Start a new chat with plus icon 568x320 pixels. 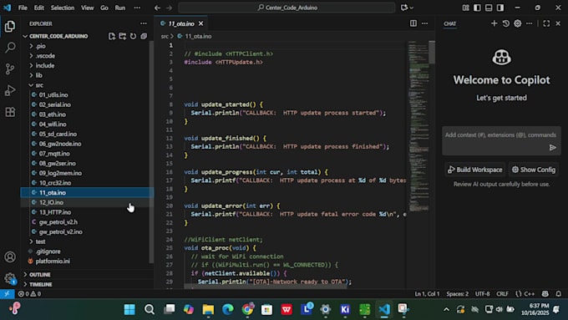click(x=494, y=23)
